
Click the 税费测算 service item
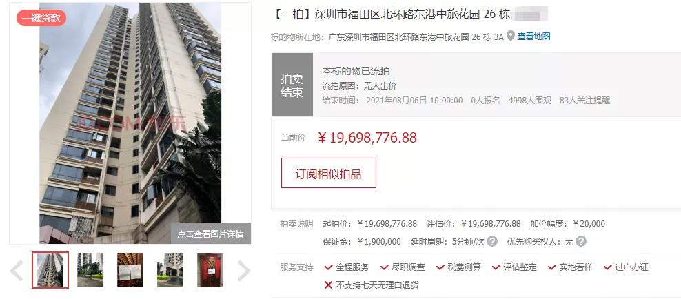(458, 267)
